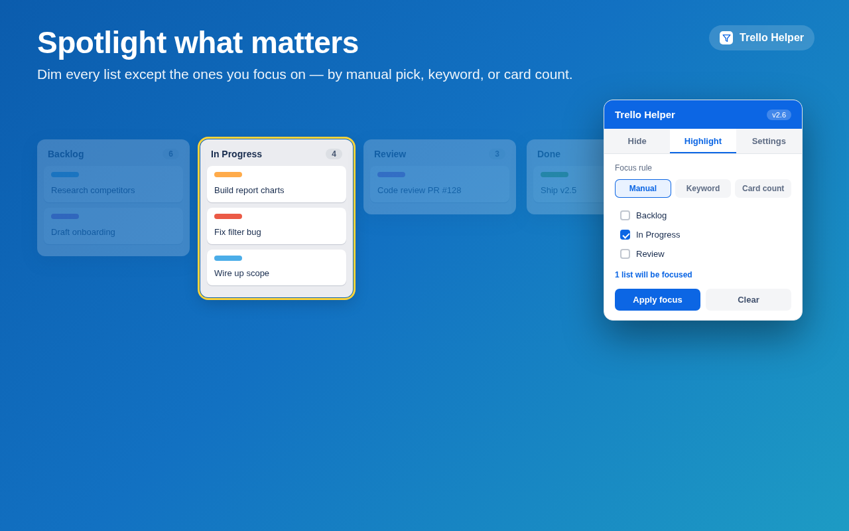
Task: Click the Focus rule label
Action: point(633,168)
